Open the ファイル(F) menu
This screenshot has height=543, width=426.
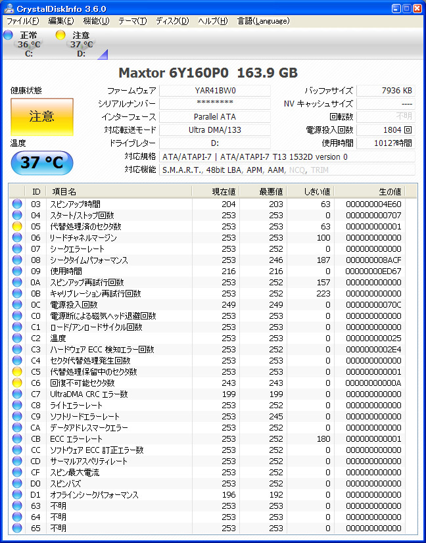22,21
